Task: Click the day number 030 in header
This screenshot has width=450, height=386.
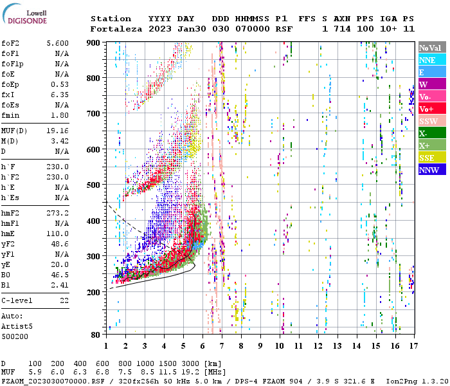Action: coord(221,29)
